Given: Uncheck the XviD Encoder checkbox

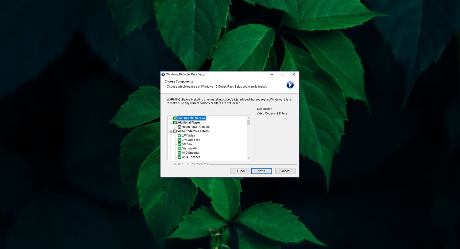Looking at the screenshot, I should 179,153.
